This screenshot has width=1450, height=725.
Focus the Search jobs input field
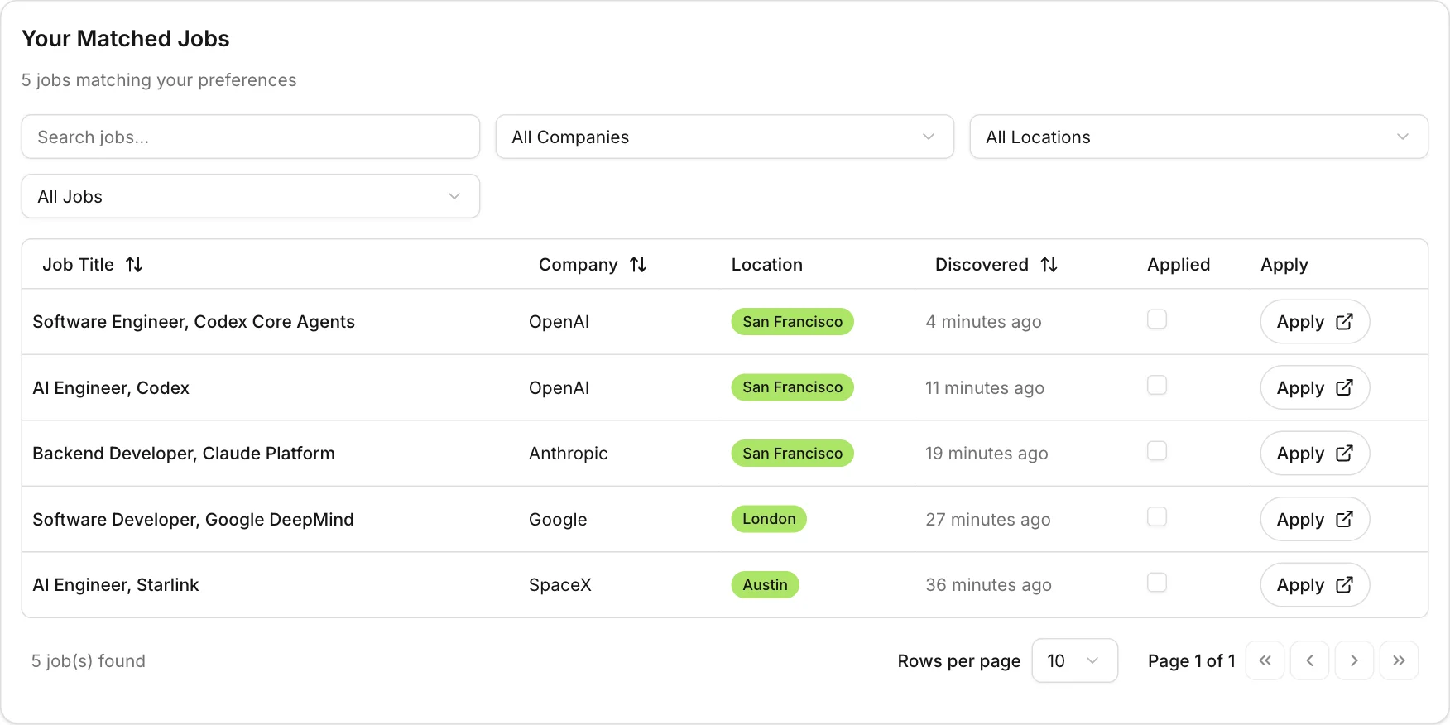pyautogui.click(x=251, y=137)
